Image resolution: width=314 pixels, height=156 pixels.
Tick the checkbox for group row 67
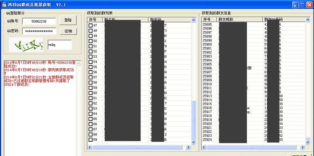pos(90,129)
